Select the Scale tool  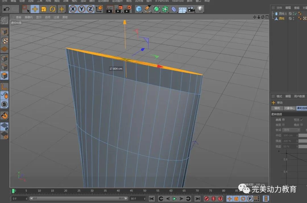pos(44,9)
